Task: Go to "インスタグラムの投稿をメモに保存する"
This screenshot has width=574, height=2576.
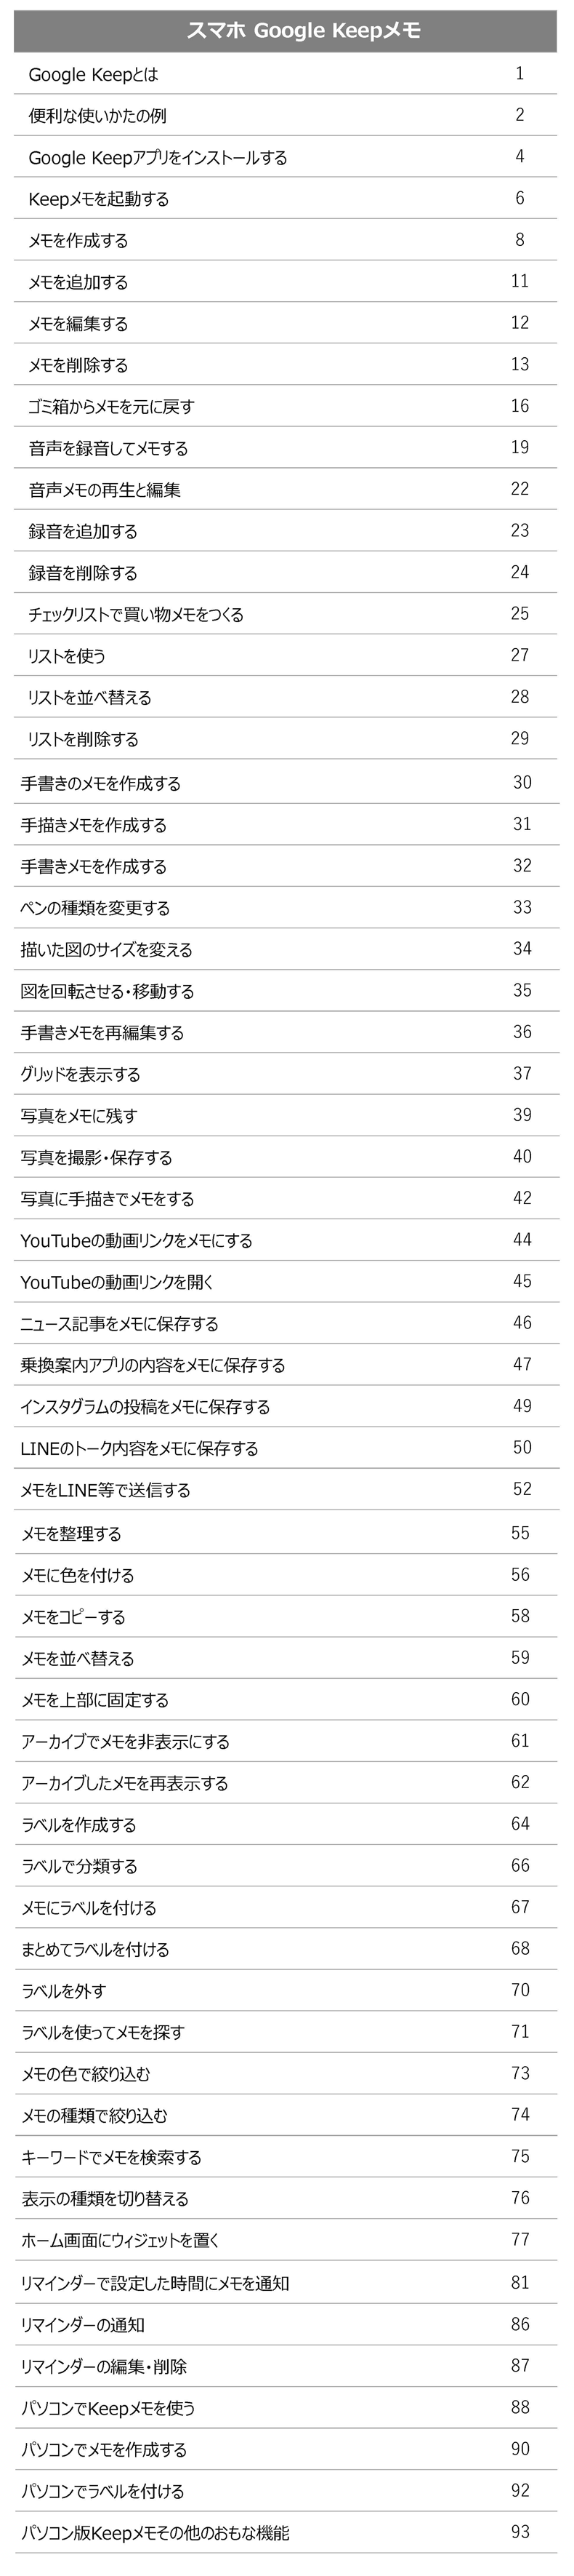Action: click(x=145, y=1407)
